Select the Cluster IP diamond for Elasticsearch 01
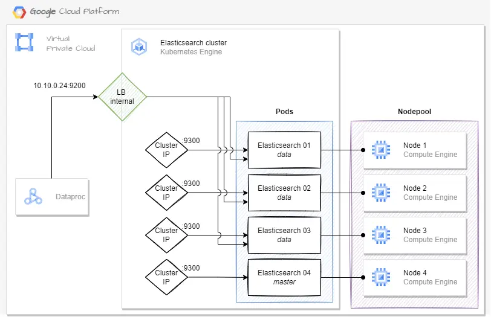Image resolution: width=491 pixels, height=317 pixels. click(167, 150)
